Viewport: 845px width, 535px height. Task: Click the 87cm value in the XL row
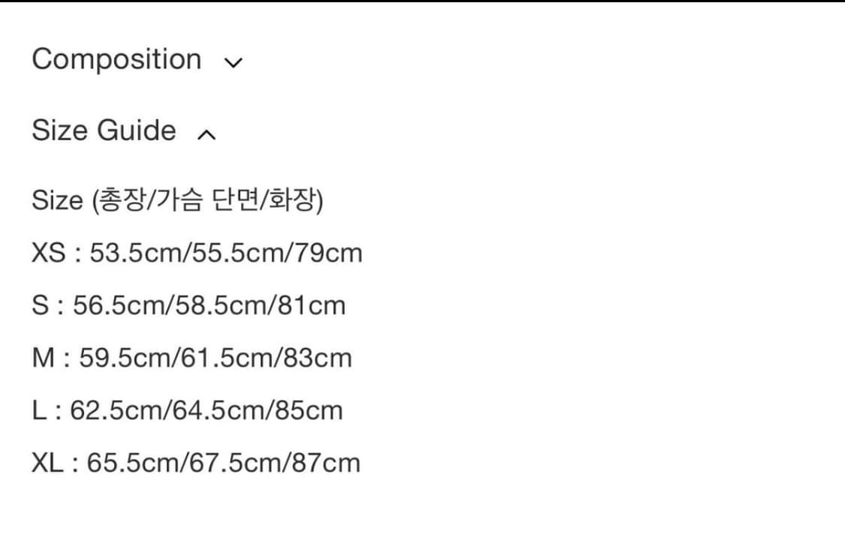[324, 463]
